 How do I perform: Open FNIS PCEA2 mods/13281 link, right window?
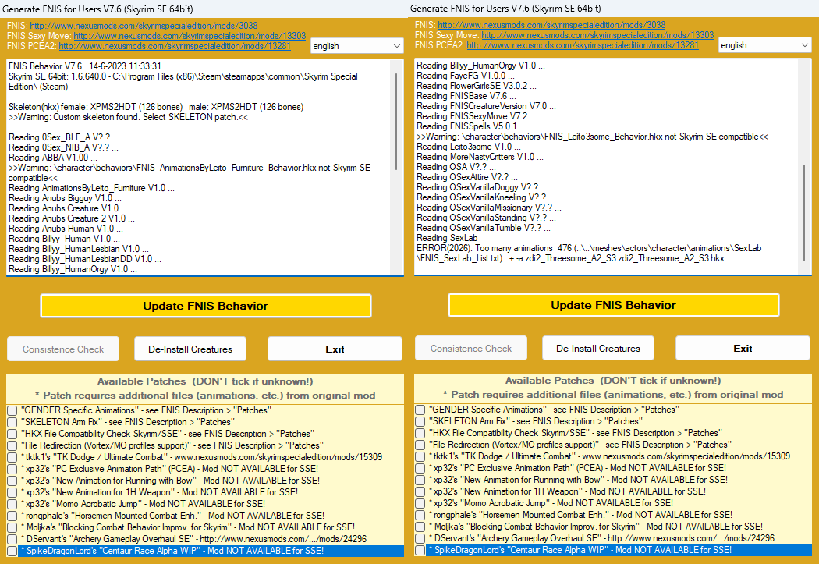583,45
